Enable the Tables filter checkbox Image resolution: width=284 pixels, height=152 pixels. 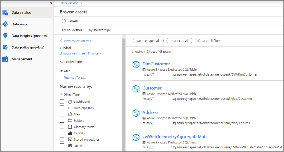(x=62, y=146)
